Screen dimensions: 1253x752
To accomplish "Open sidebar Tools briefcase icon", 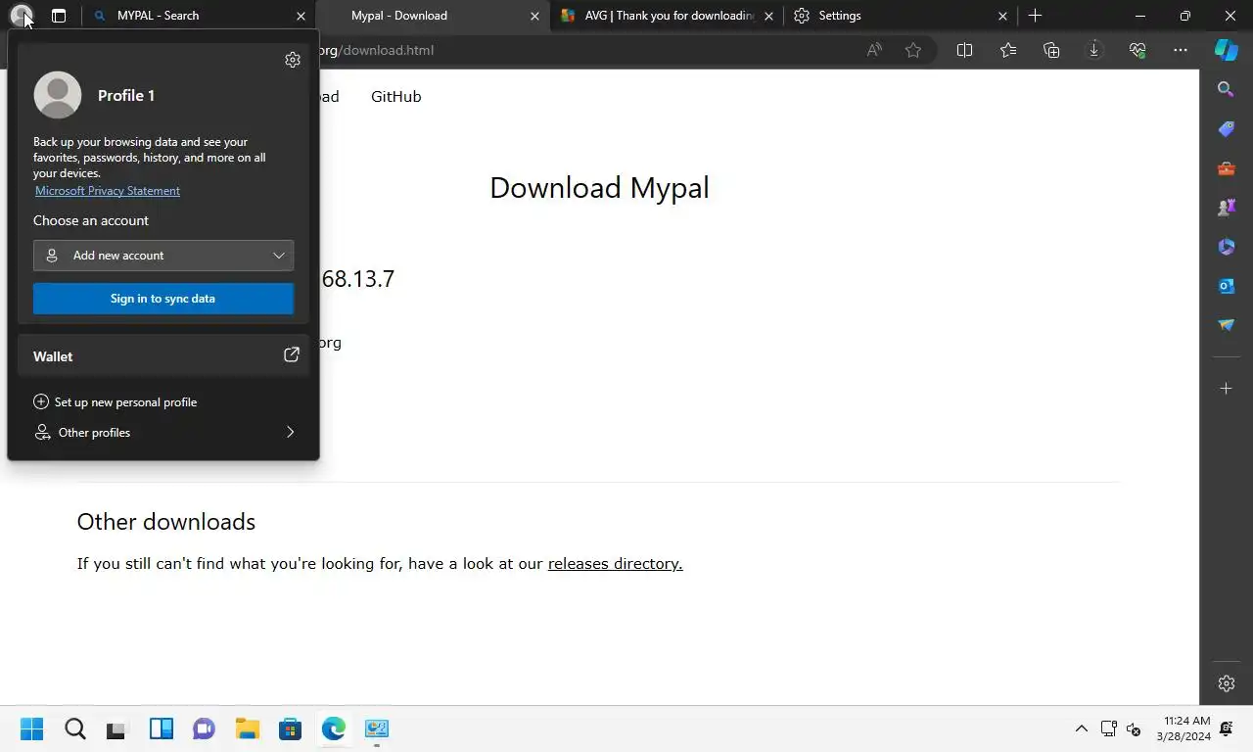I will point(1226,168).
